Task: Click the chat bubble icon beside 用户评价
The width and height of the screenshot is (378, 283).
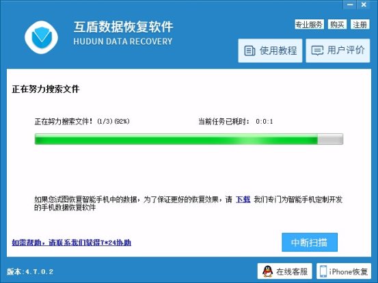Action: point(317,51)
